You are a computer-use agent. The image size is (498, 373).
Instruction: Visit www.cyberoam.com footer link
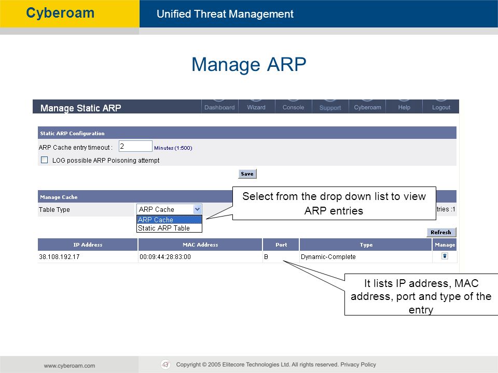coord(70,365)
